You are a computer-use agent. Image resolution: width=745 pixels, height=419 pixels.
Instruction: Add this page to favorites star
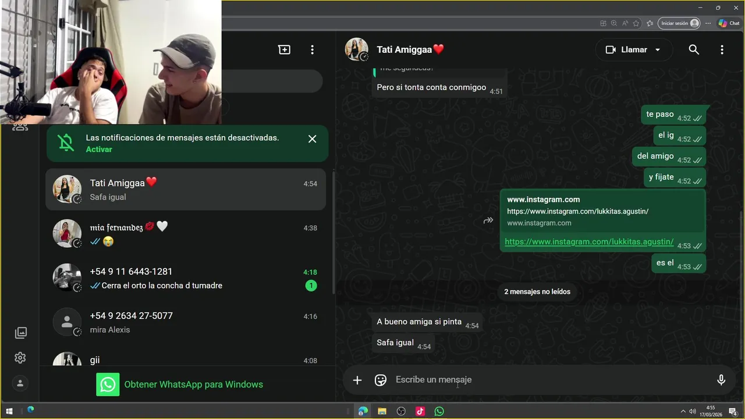636,23
